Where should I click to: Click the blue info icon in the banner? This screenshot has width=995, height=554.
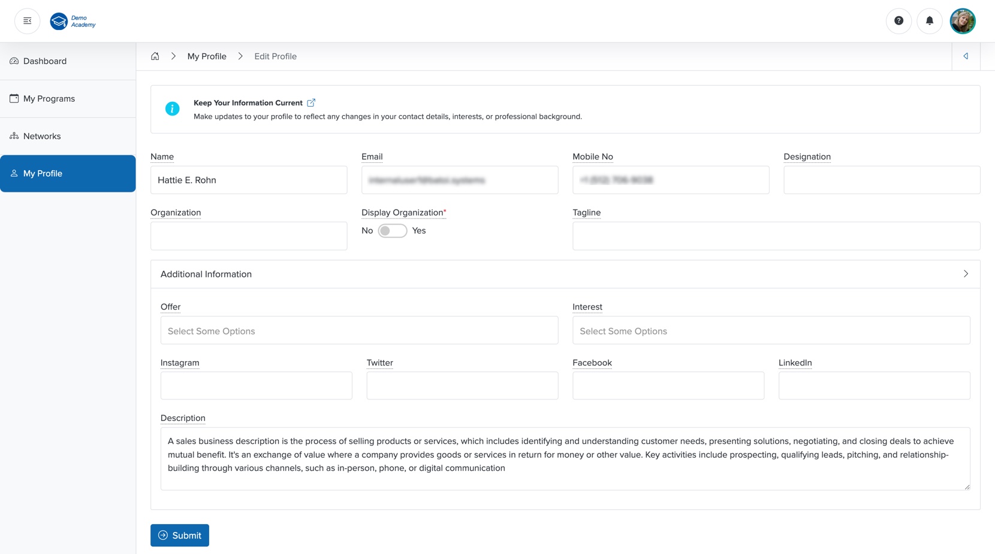[172, 109]
